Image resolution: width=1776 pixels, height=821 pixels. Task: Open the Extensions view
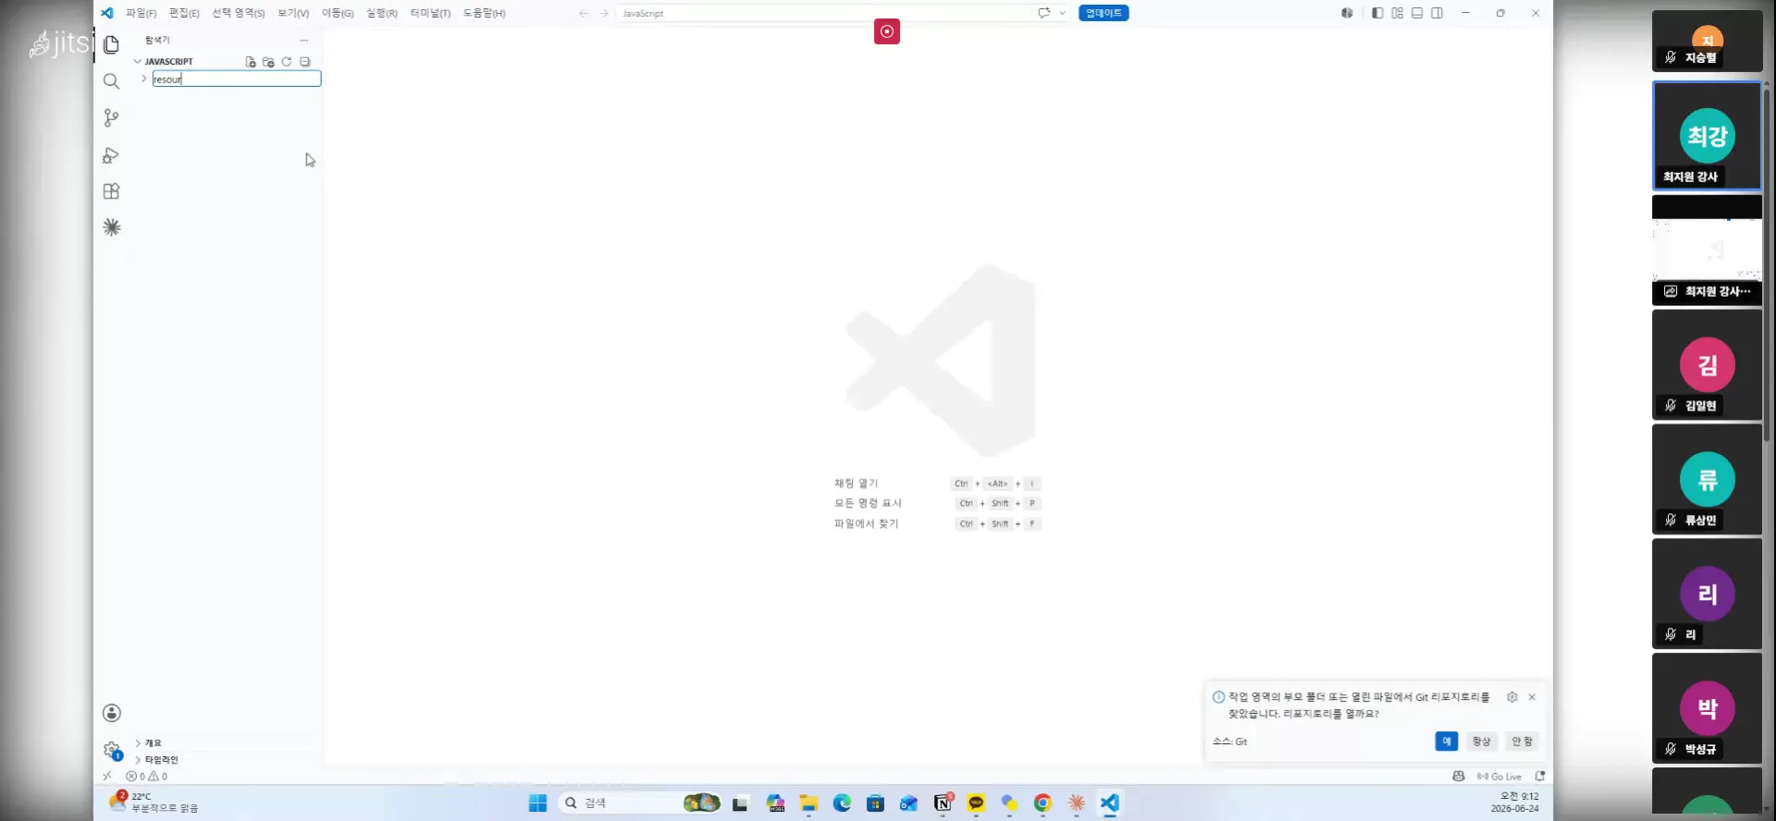pos(111,191)
